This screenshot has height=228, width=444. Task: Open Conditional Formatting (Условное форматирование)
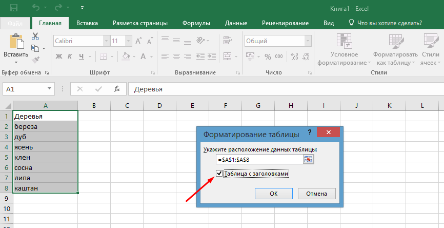point(344,49)
